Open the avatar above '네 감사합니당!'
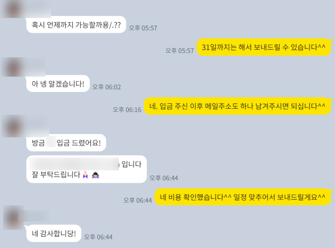 (x=13, y=217)
